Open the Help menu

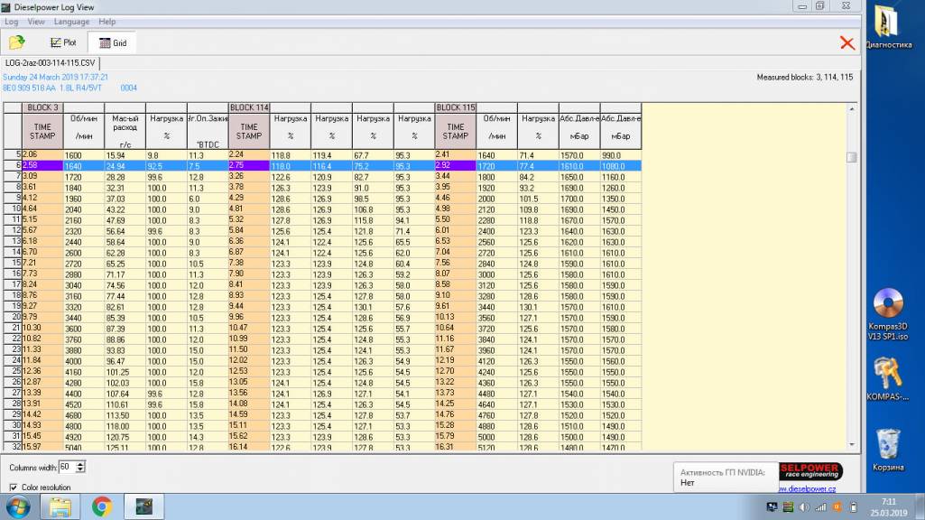(x=106, y=21)
